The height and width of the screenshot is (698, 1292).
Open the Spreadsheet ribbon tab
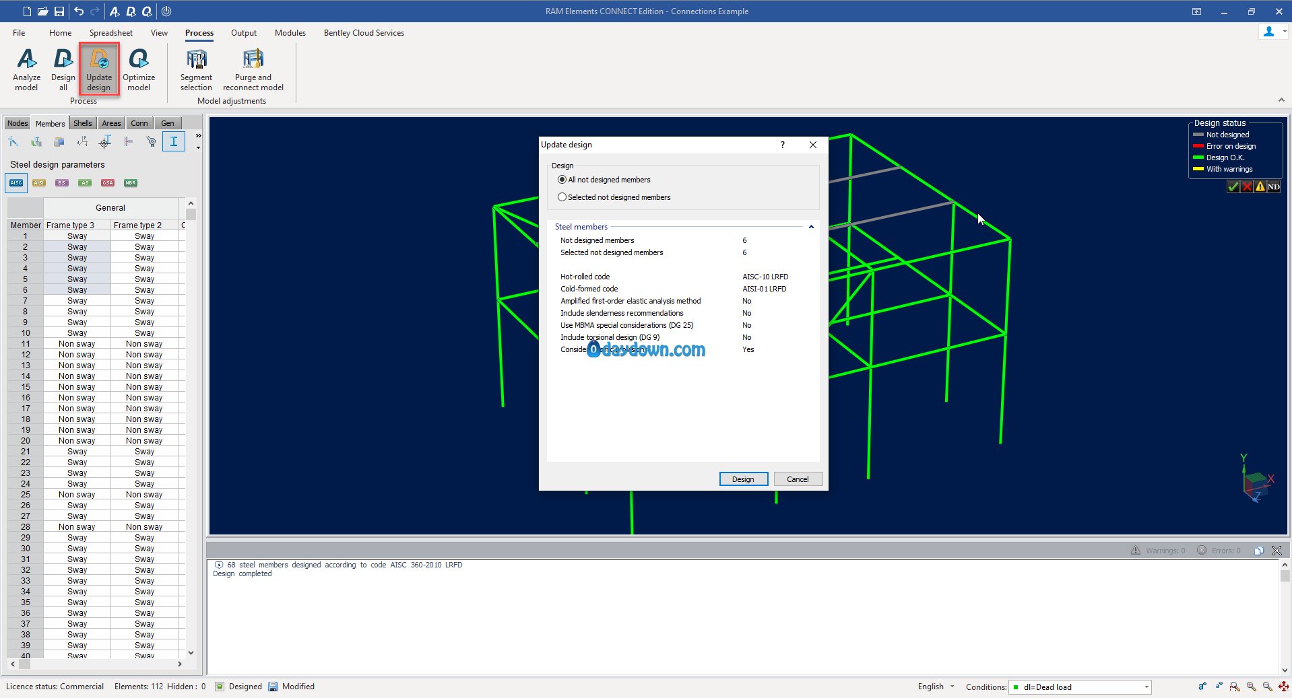tap(110, 32)
